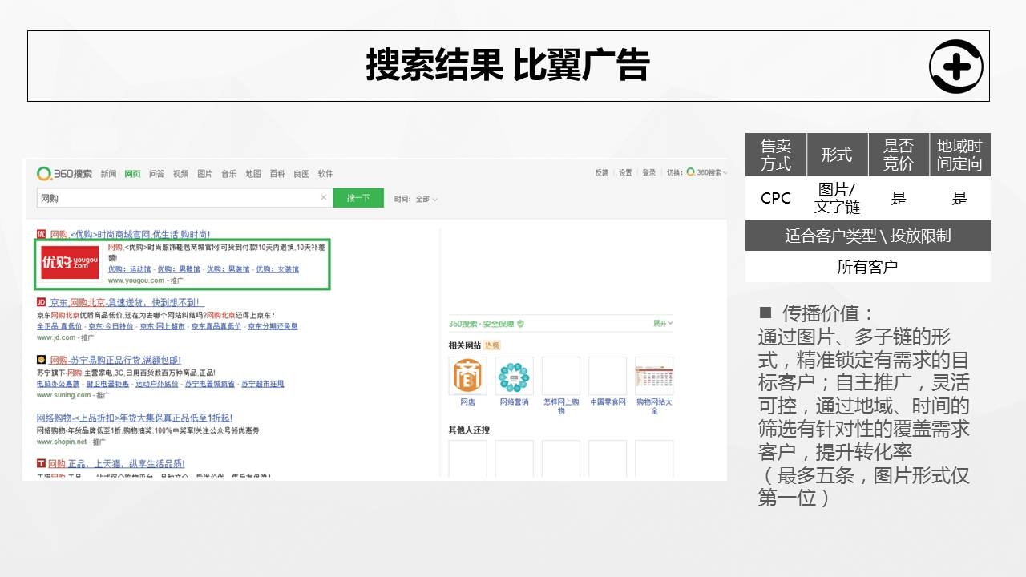This screenshot has width=1026, height=577.
Task: Click the Tmall favicon beside 天猫 result
Action: pos(41,463)
